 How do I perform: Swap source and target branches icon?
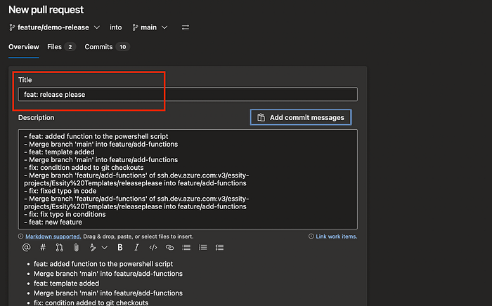point(186,27)
